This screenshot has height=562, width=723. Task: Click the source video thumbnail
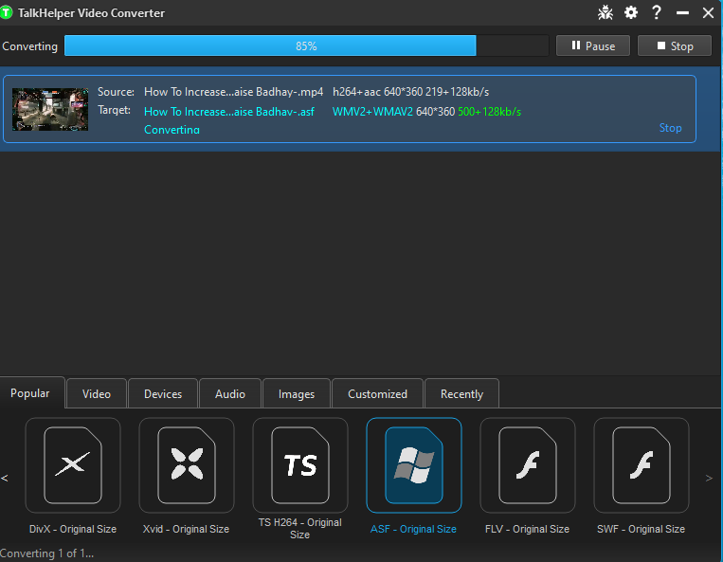pyautogui.click(x=50, y=109)
